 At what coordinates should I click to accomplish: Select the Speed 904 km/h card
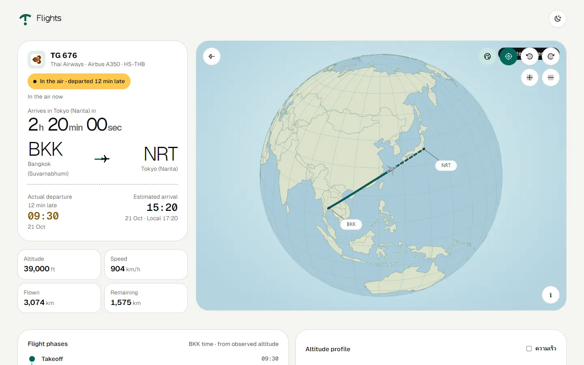click(146, 264)
